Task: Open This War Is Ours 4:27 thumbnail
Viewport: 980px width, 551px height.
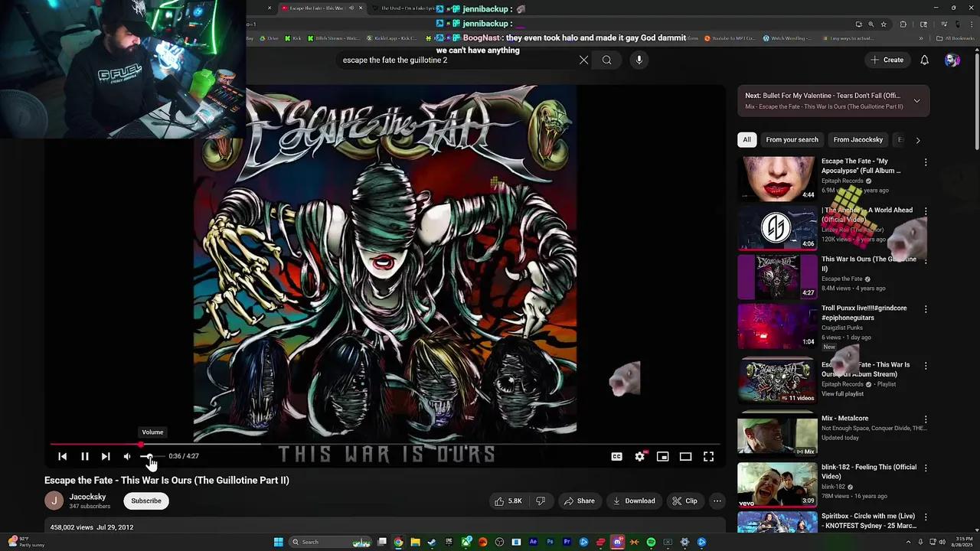Action: pyautogui.click(x=777, y=276)
